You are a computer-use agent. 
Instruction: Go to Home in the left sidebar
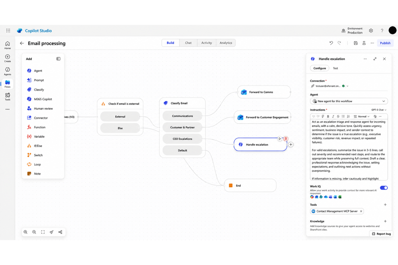tap(8, 45)
